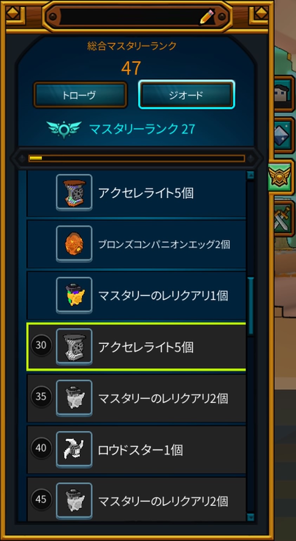Select the ジオード mastery tab
Screen dimensions: 296x541
click(x=187, y=94)
